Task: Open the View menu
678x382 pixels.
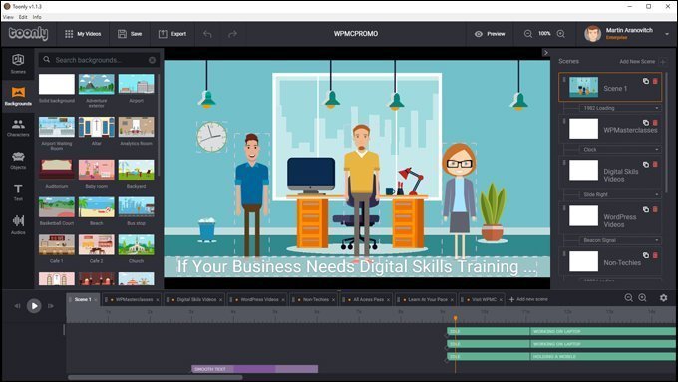Action: (8, 17)
